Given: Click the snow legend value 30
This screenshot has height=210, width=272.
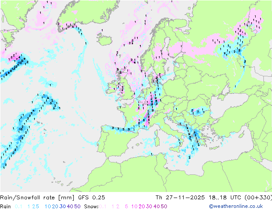Looking at the screenshot, I should tap(149, 207).
